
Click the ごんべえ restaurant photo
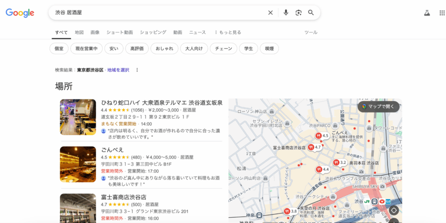[78, 164]
